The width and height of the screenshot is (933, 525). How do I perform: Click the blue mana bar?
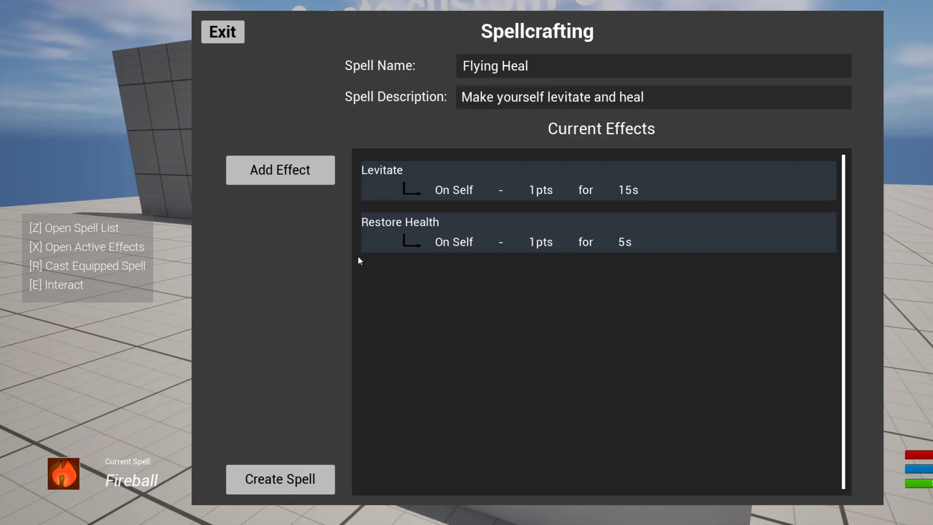[x=918, y=469]
